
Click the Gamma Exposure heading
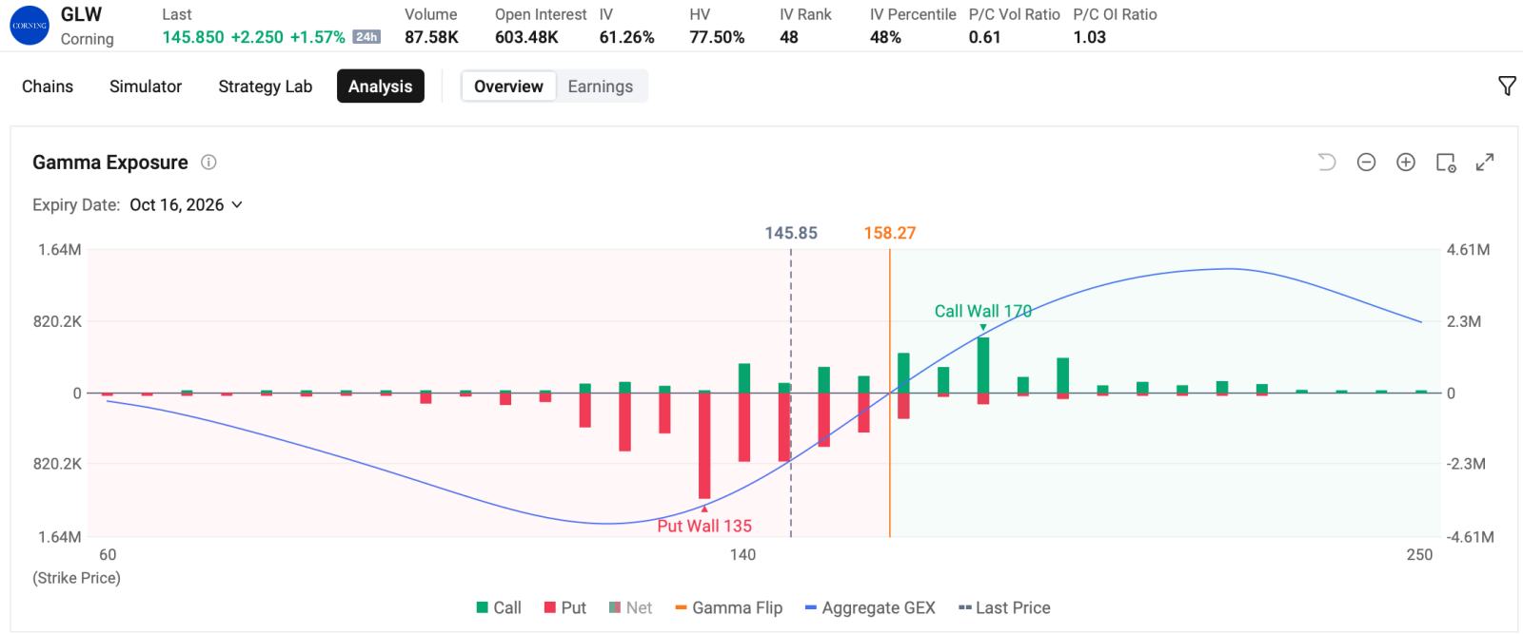[x=110, y=163]
